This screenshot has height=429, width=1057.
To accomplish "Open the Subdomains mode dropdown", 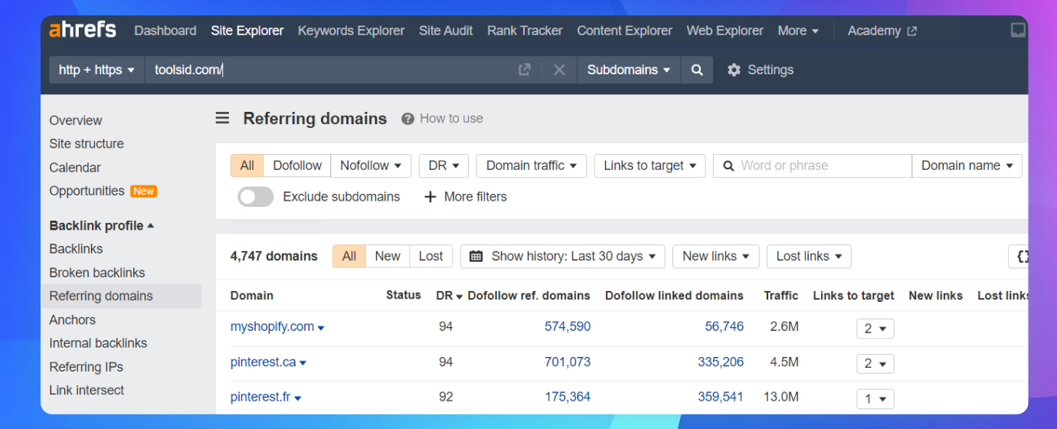I will tap(628, 70).
